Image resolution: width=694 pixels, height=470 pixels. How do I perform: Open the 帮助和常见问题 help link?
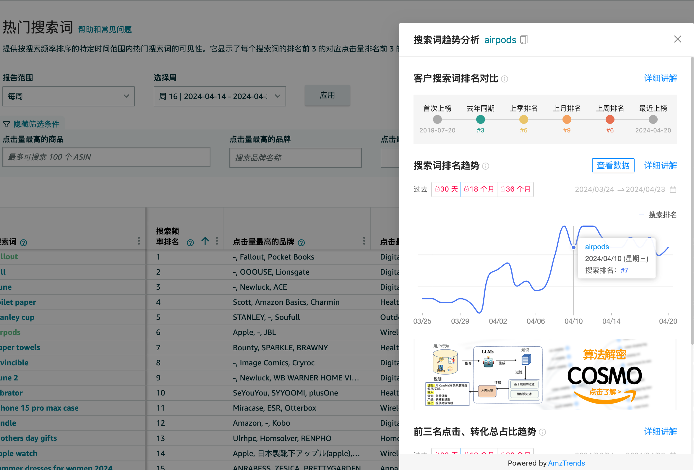click(x=105, y=30)
